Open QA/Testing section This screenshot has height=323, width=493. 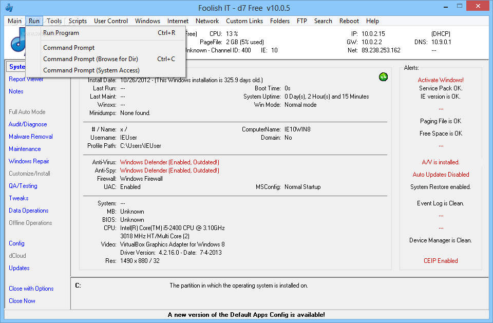point(23,185)
